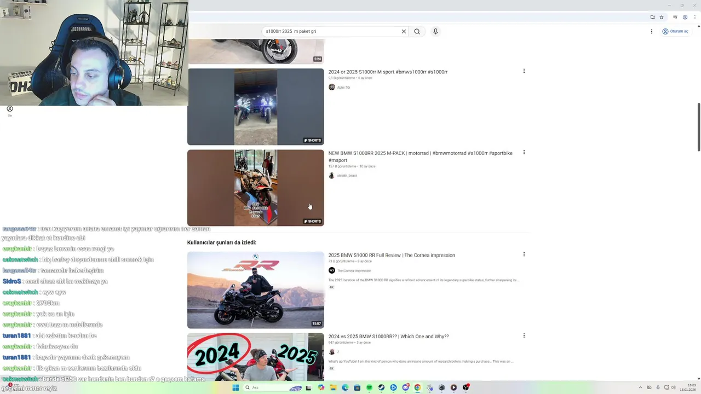
Task: Open Microsoft Store from the taskbar
Action: click(357, 387)
